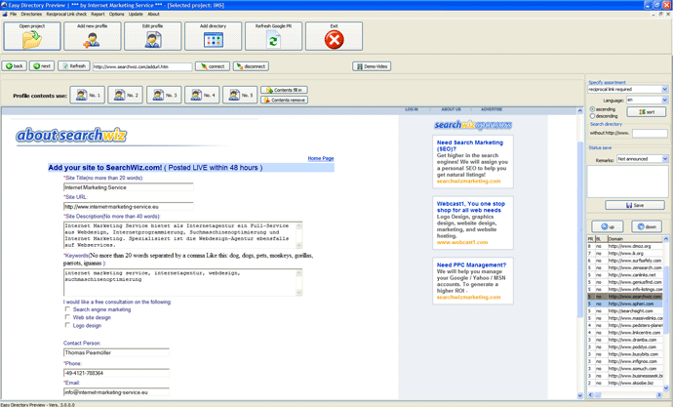Open the Edit profile tool
The width and height of the screenshot is (673, 407).
click(x=153, y=36)
